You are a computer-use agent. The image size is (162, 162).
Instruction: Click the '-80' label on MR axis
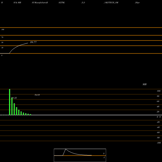[158, 138]
